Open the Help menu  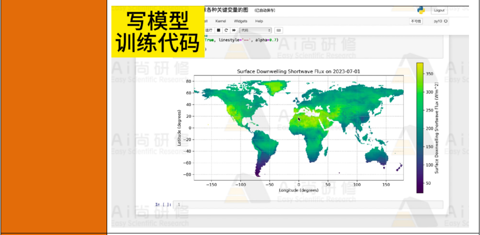(259, 21)
